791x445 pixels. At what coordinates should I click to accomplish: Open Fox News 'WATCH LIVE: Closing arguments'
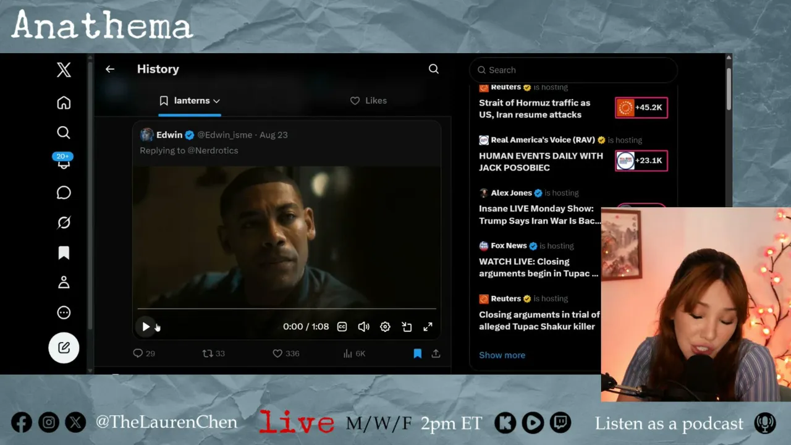[539, 268]
